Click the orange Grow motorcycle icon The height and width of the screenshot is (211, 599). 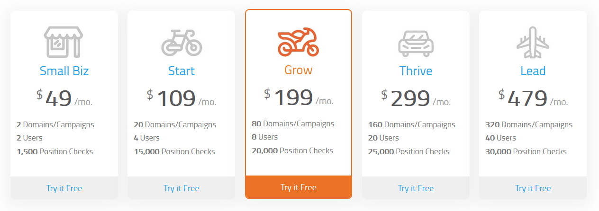tap(299, 42)
